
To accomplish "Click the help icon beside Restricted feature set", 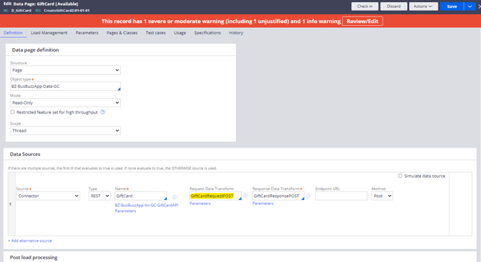I will 103,112.
